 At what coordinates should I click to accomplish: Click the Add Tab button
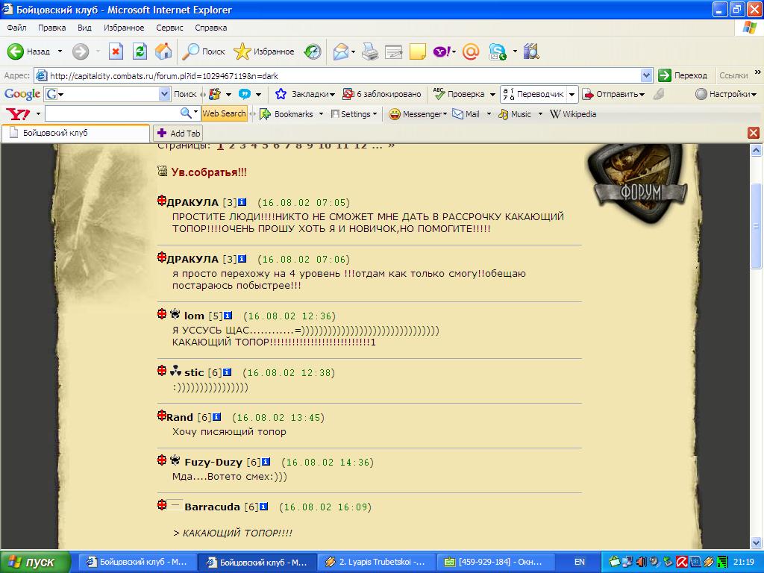pyautogui.click(x=178, y=133)
